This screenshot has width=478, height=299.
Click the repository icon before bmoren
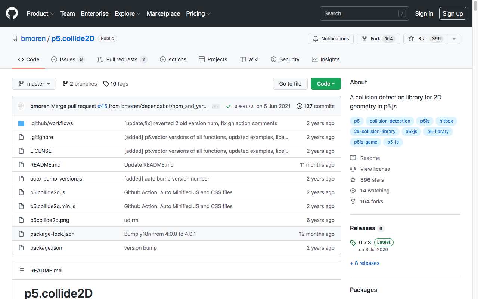point(15,38)
